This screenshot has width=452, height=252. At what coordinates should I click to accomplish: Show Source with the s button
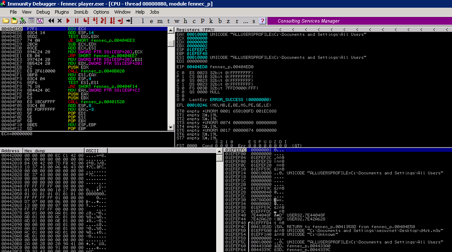(x=254, y=21)
